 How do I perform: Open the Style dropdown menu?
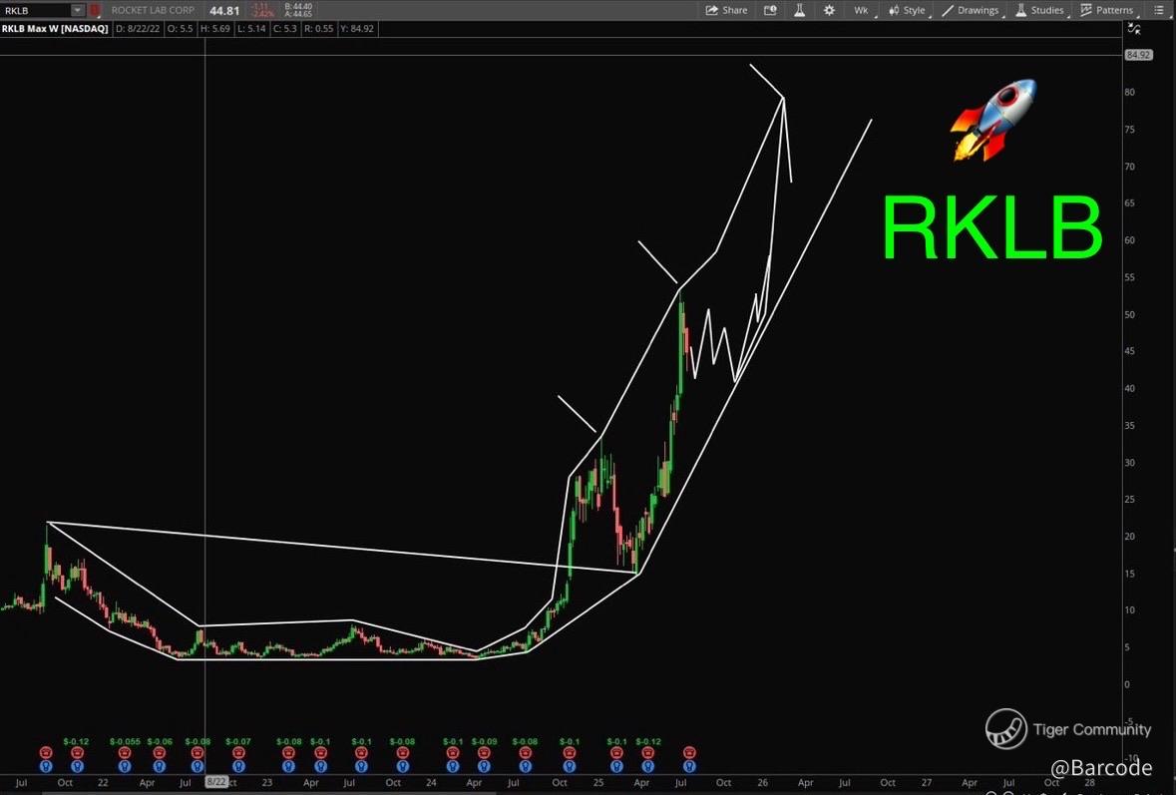(x=909, y=11)
